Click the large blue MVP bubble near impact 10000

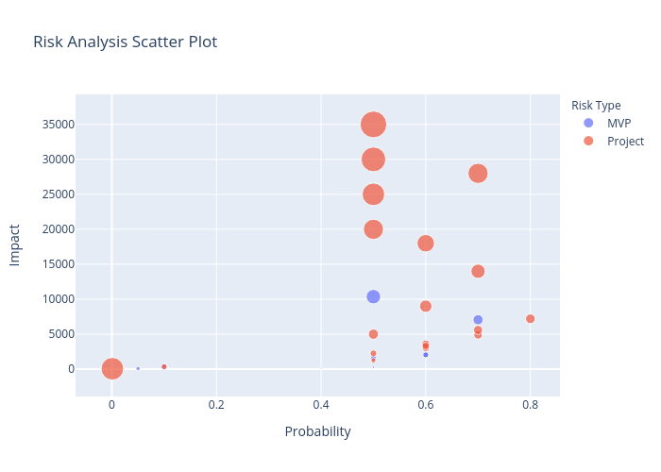(373, 296)
